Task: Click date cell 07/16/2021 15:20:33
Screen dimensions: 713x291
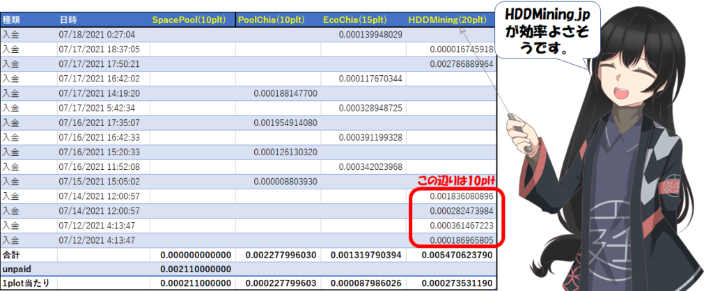Action: click(99, 152)
